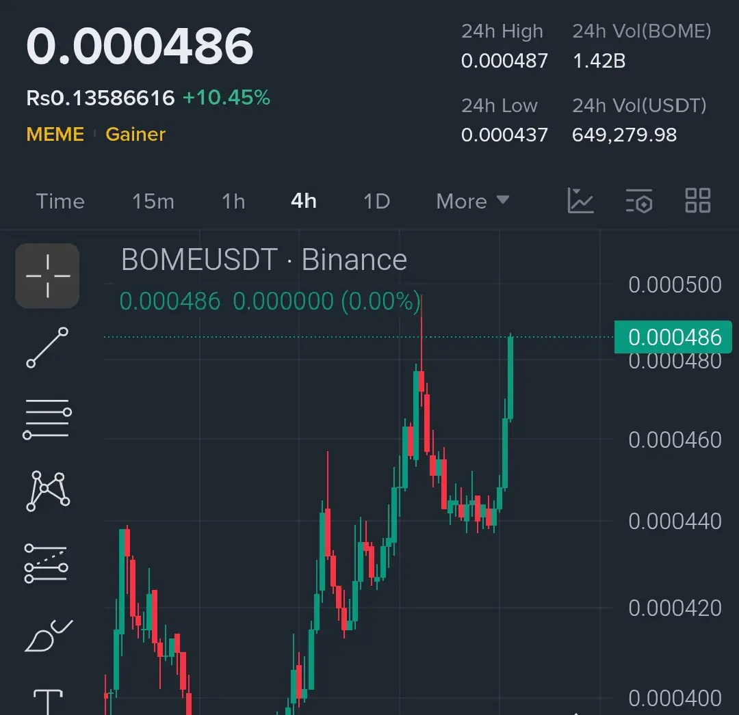Select the brush drawing tool

click(49, 636)
